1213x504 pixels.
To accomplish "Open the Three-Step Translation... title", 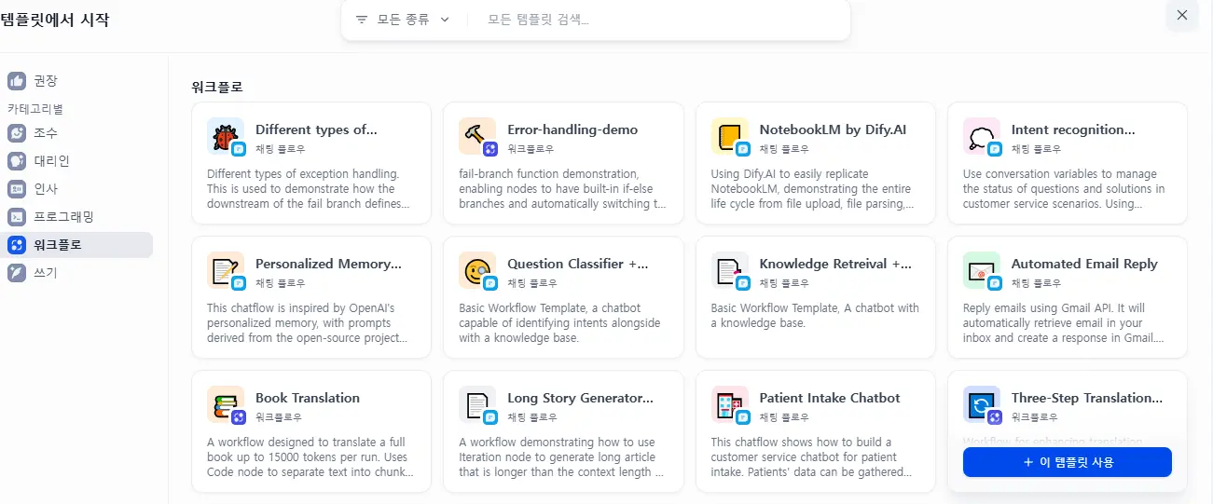I will point(1087,398).
